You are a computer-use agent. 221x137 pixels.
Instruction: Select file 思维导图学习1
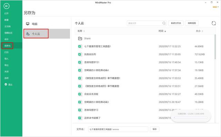point(92,62)
